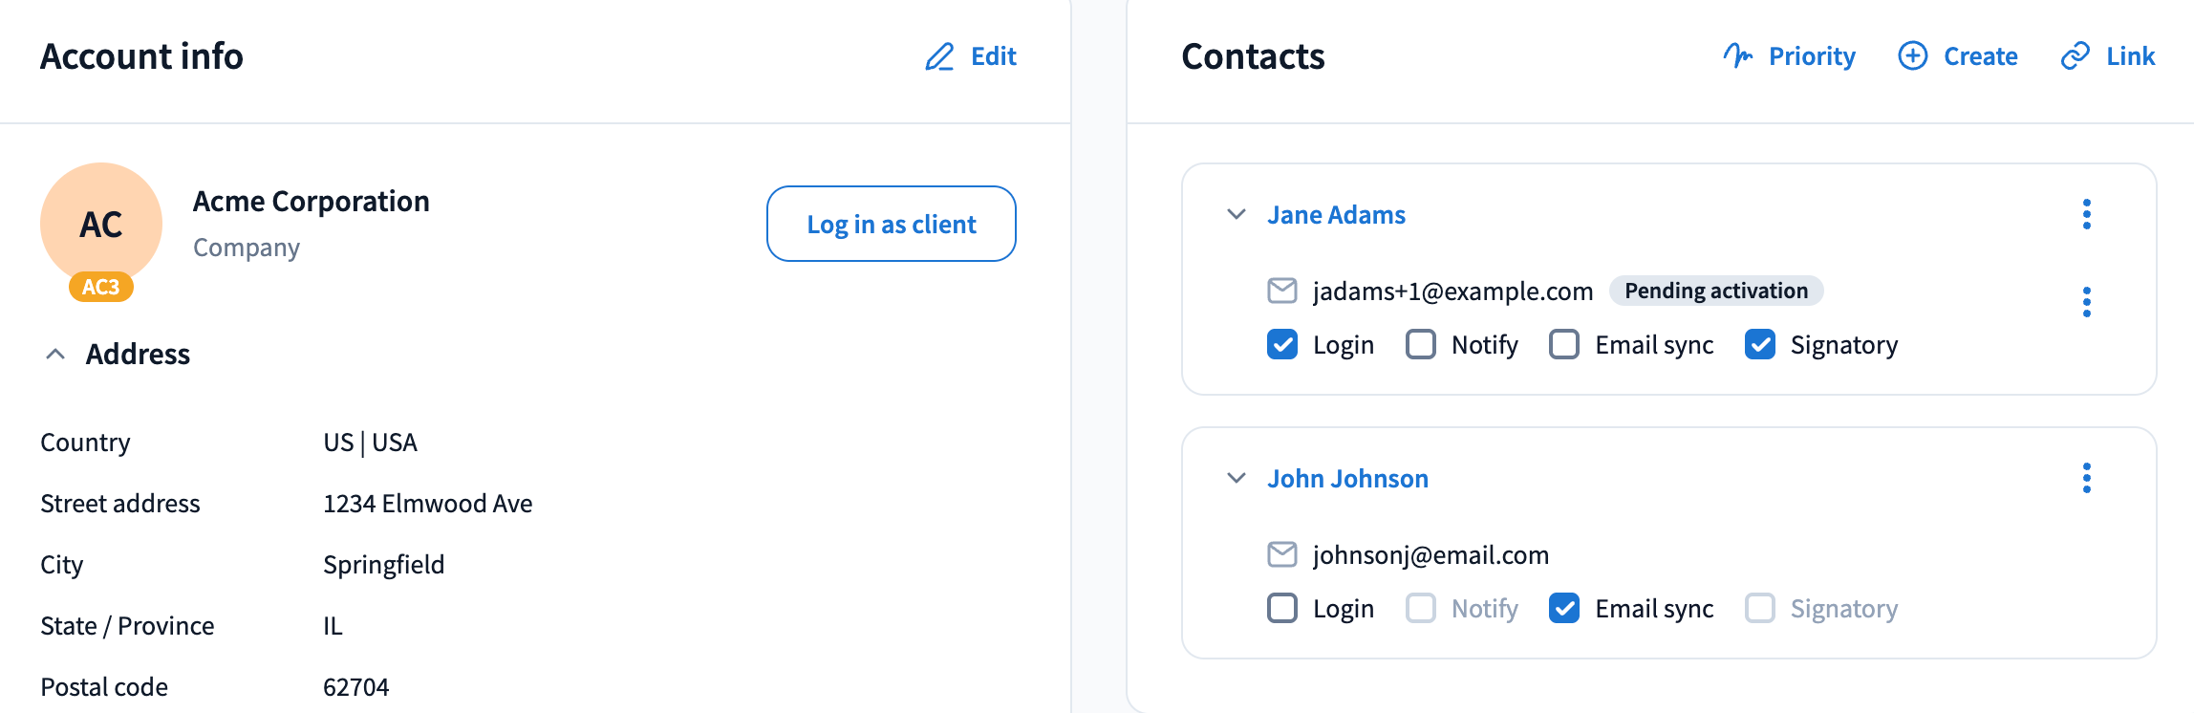Uncheck Signatory for Jane Adams
The width and height of the screenshot is (2194, 713).
[1759, 344]
